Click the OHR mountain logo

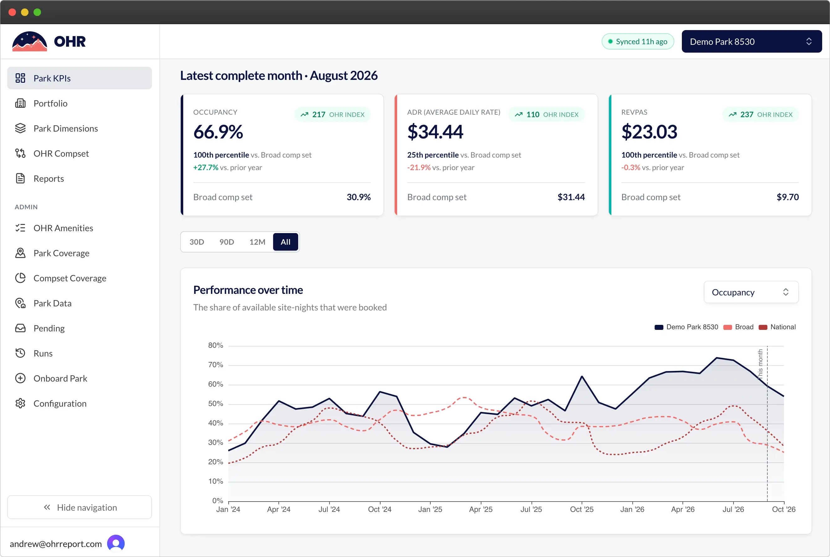[x=29, y=41]
